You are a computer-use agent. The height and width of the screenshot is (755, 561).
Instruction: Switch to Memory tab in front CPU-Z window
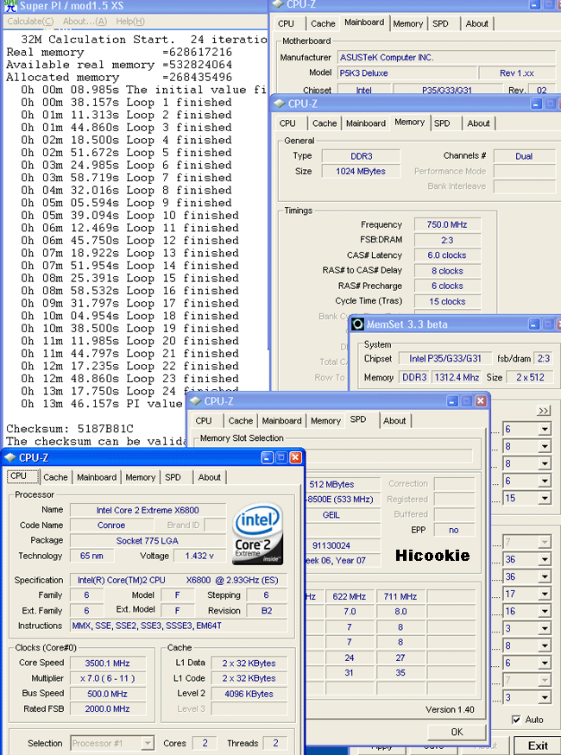click(x=140, y=477)
